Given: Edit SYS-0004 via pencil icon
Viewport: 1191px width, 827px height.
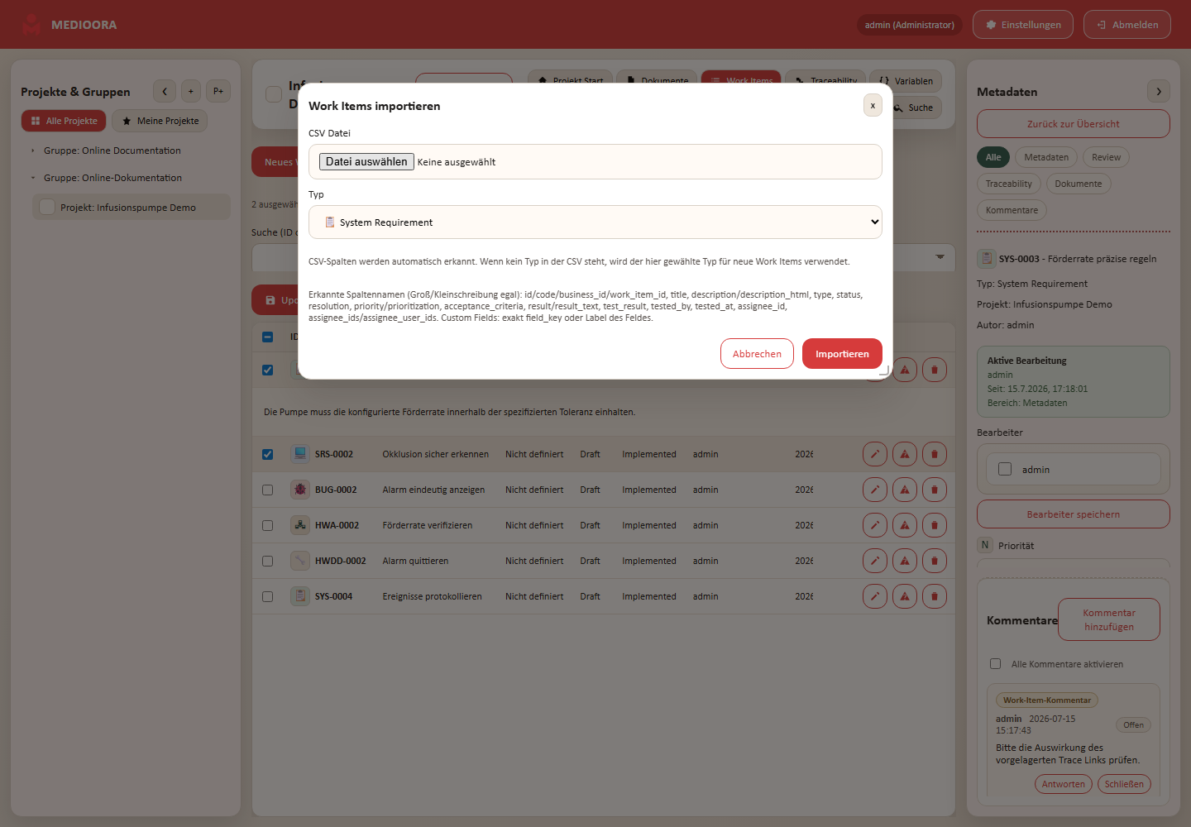Looking at the screenshot, I should click(x=875, y=596).
